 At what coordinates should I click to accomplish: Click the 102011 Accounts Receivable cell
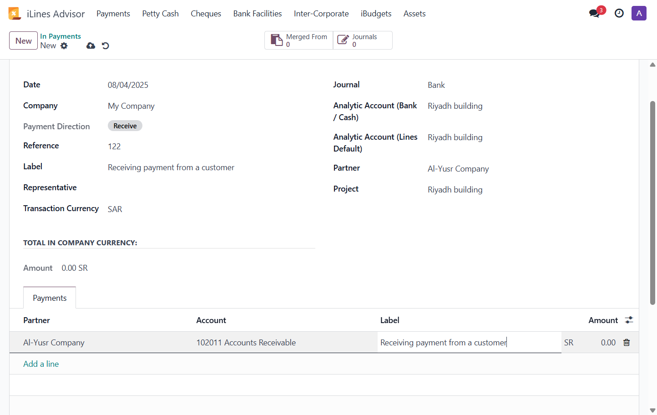[285, 343]
